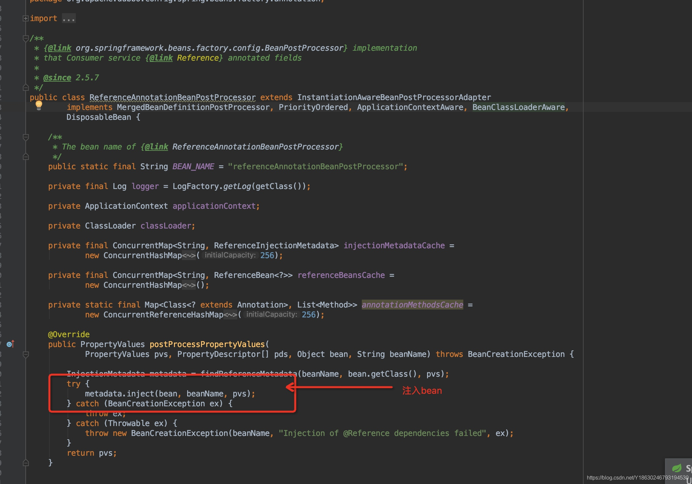This screenshot has width=692, height=484.
Task: Click InstantiationAwareBeanPostProcessorAdapter superclass name
Action: (394, 97)
